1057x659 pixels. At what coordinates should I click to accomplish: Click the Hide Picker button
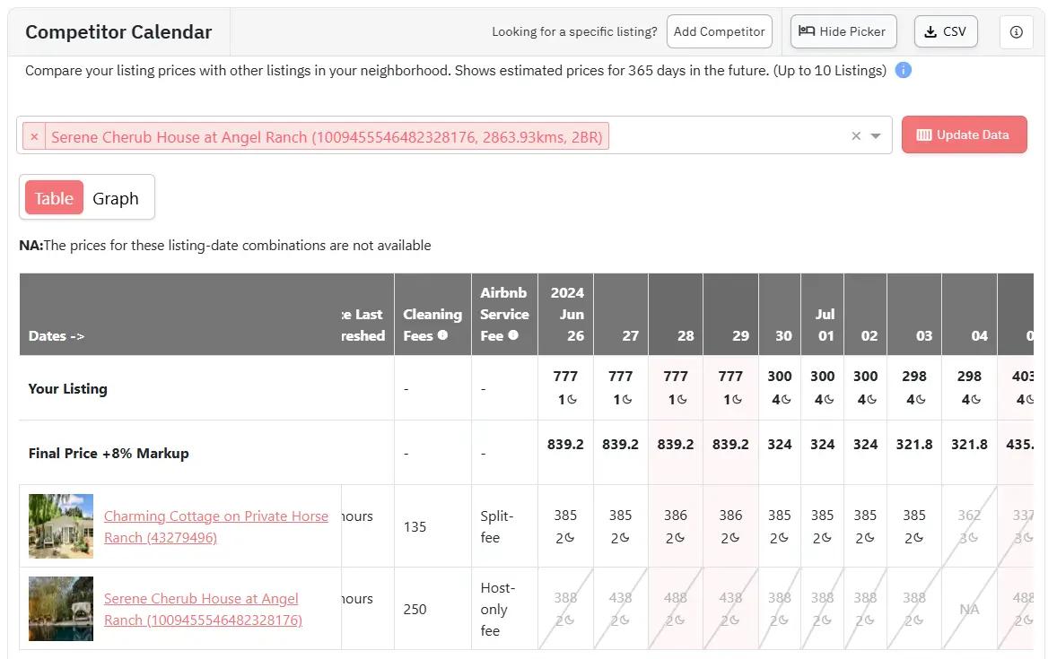(x=843, y=31)
